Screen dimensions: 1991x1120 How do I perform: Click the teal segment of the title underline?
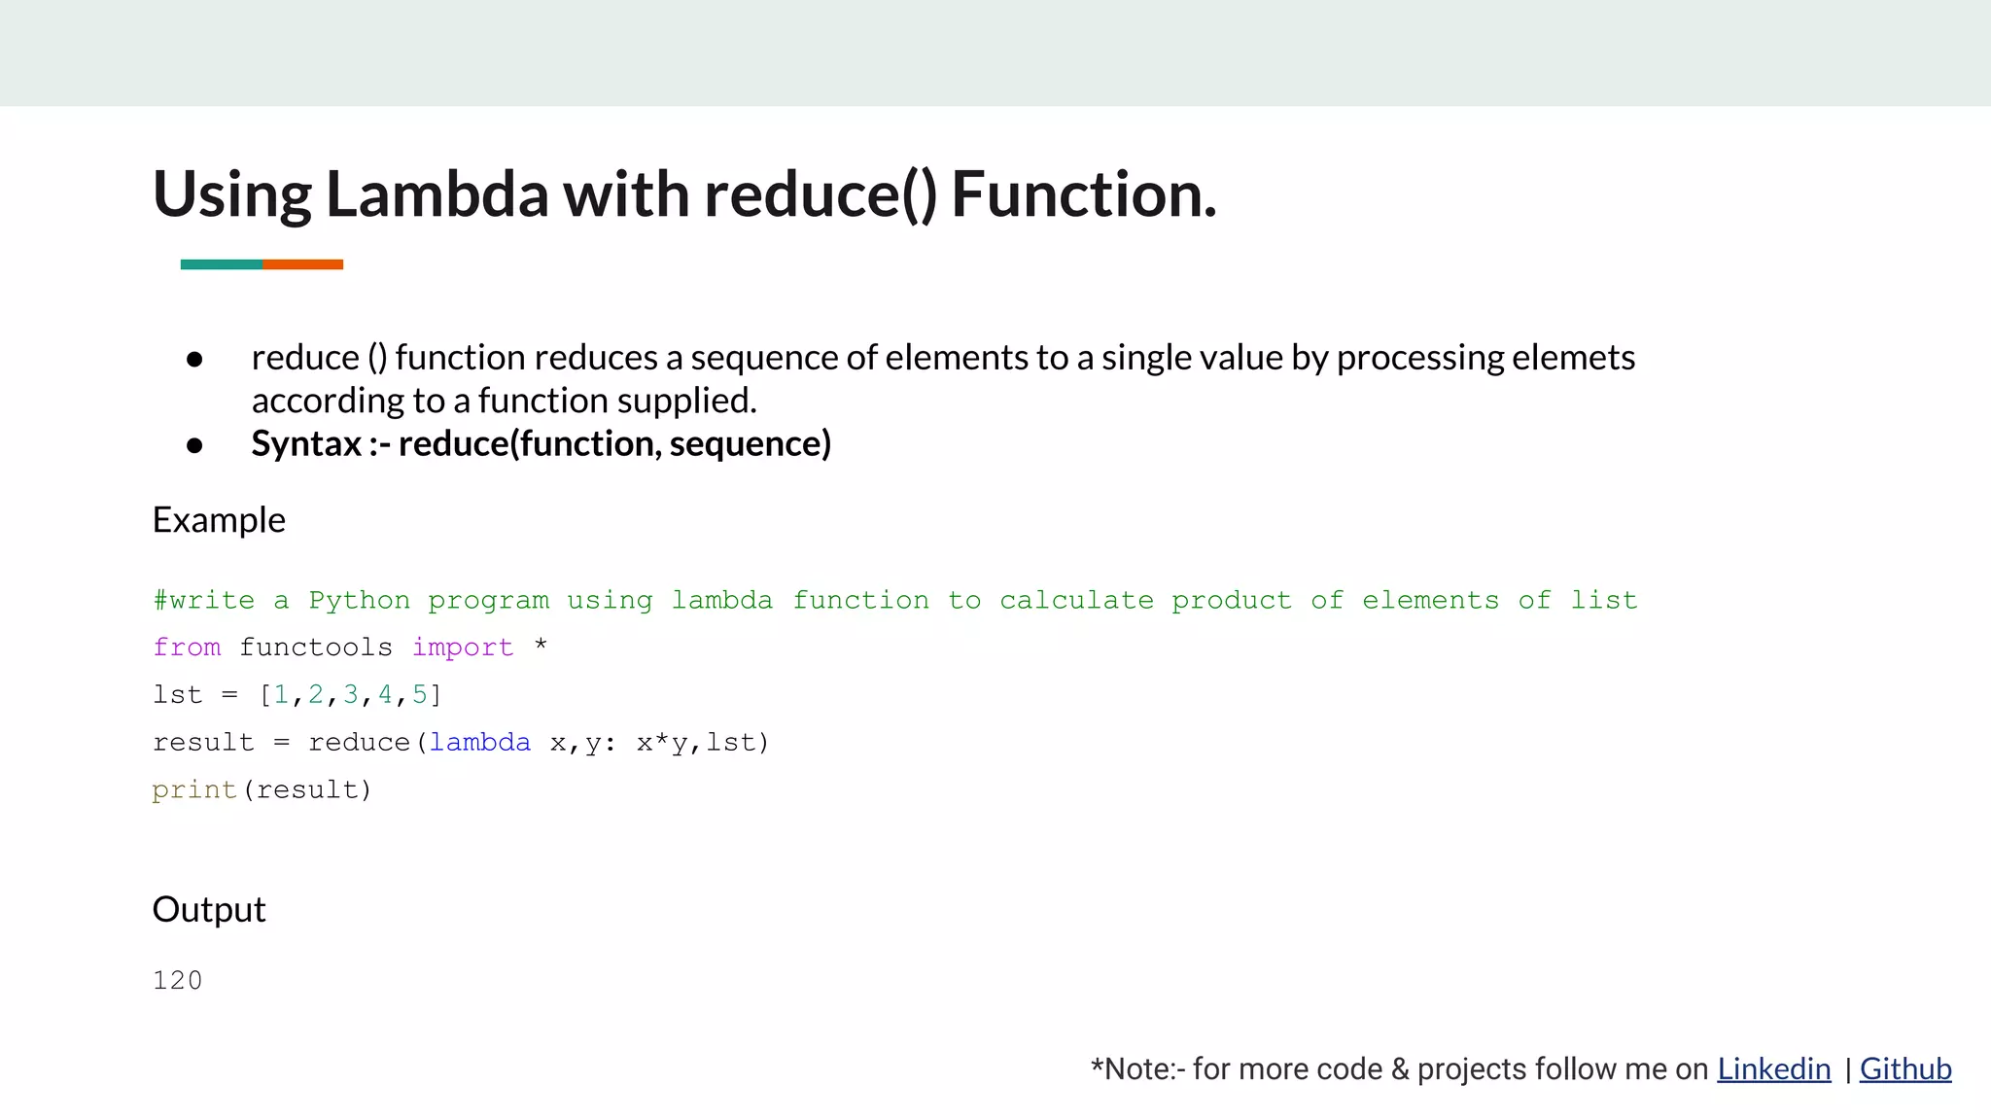pos(222,264)
